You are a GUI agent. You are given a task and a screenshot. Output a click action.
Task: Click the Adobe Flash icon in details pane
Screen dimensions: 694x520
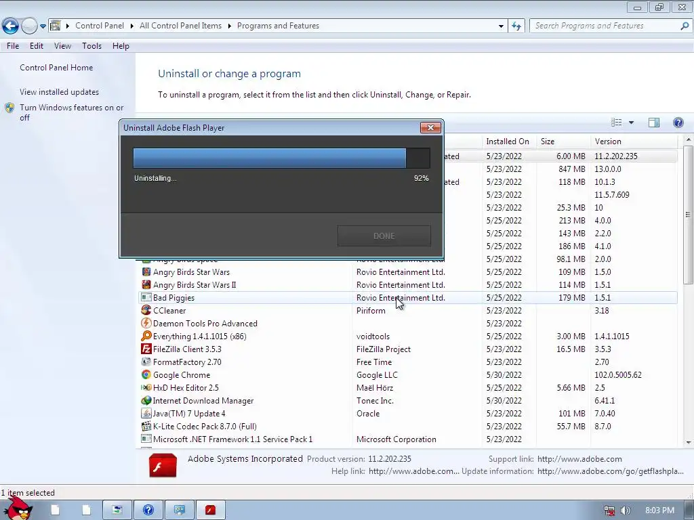(x=163, y=465)
